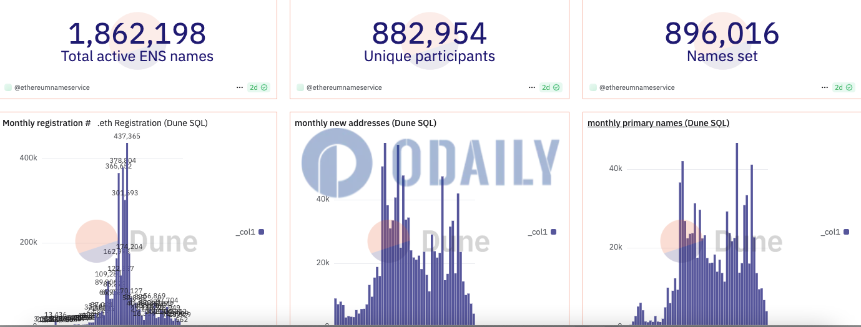Click the 2d freshness check badge on Unique participants card
The height and width of the screenshot is (327, 861).
coord(551,87)
